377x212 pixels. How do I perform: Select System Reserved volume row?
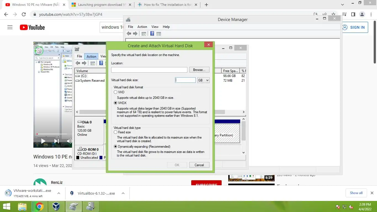coord(90,81)
